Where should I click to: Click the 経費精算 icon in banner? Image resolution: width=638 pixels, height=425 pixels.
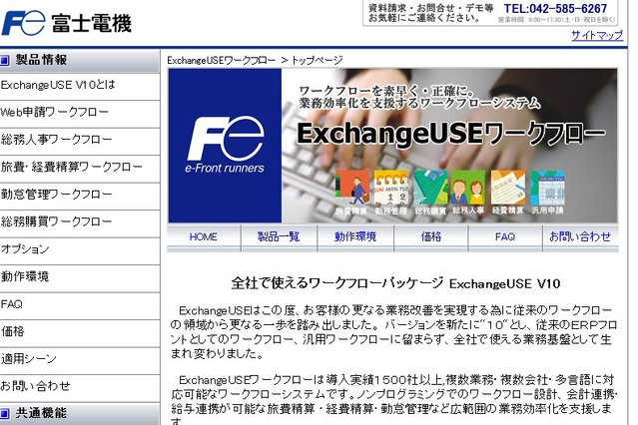coord(508,188)
